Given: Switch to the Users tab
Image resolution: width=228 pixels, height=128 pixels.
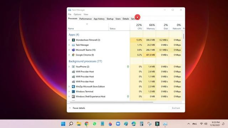Looking at the screenshot, I should point(118,19).
